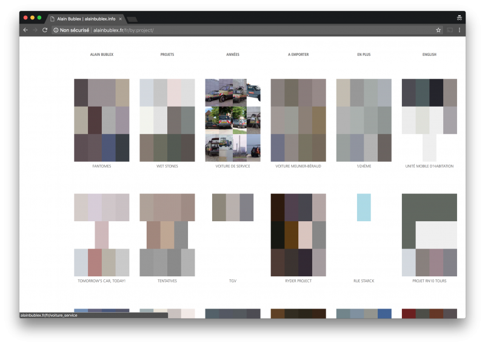The image size is (485, 346).
Task: Switch the site to ENGLISH
Action: tap(429, 55)
